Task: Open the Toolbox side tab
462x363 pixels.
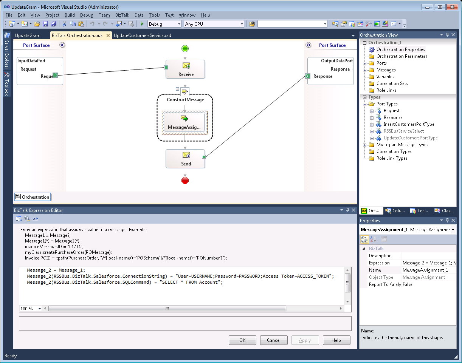Action: (x=6, y=84)
